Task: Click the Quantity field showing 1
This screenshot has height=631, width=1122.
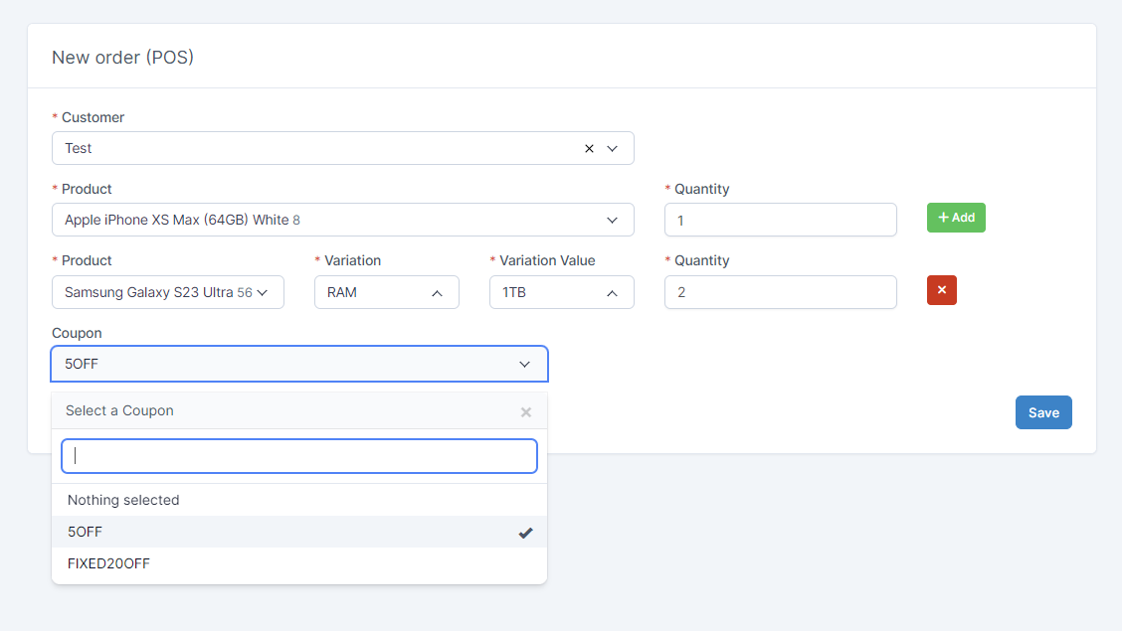Action: [x=780, y=220]
